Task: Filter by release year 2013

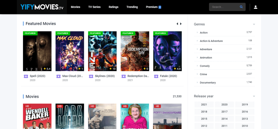Action: [x=245, y=119]
